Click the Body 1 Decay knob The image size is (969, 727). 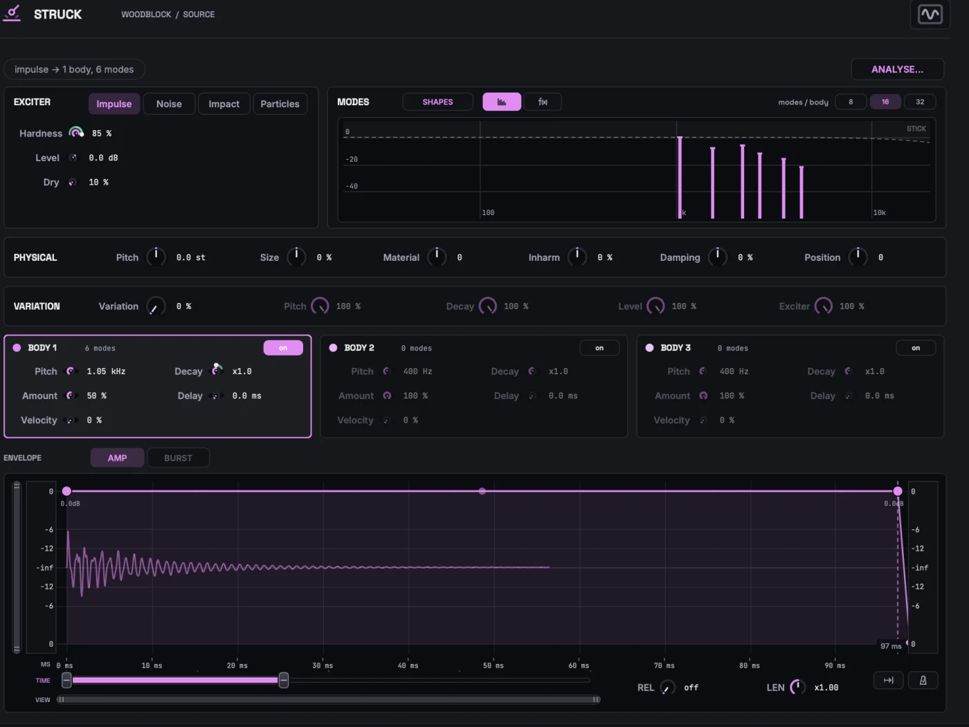pos(217,370)
